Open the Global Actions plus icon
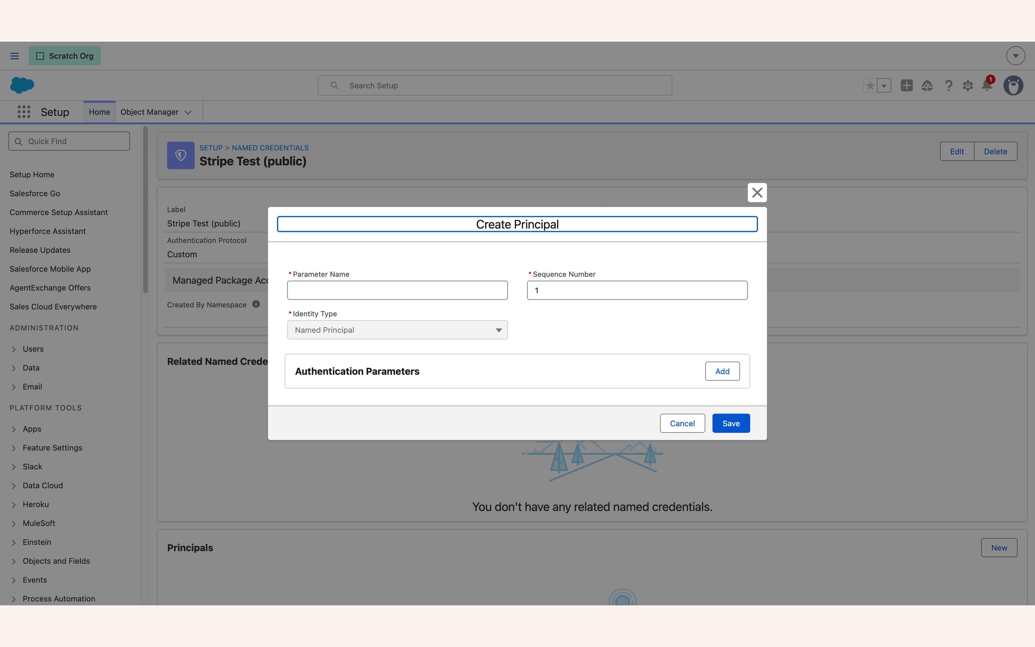The width and height of the screenshot is (1035, 647). point(906,86)
